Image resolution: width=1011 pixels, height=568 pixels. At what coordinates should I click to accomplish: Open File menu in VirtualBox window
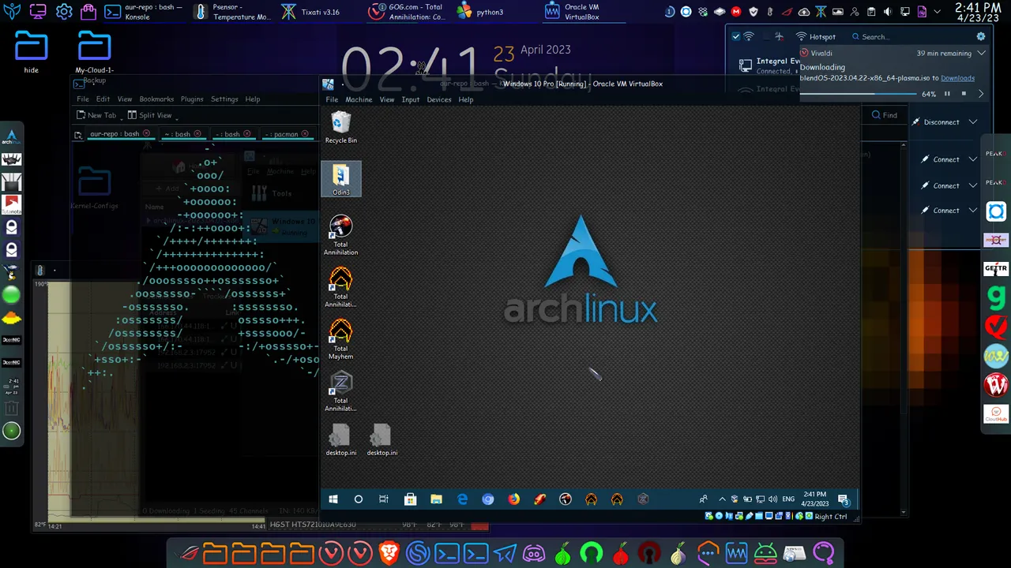point(332,99)
